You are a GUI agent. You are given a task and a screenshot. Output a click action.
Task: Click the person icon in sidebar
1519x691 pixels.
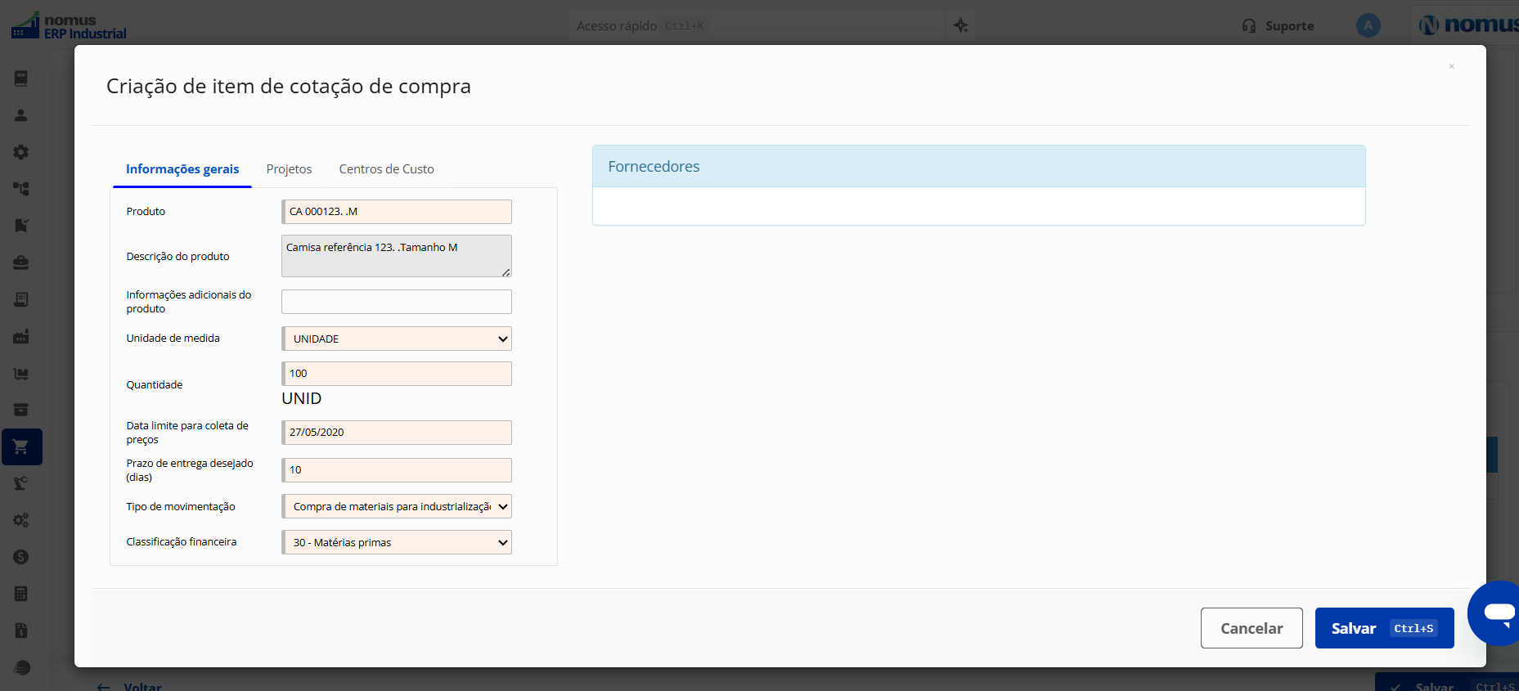[x=21, y=115]
